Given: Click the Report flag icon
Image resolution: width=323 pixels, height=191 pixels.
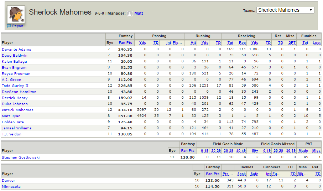Looking at the screenshot, I should pyautogui.click(x=9, y=26).
